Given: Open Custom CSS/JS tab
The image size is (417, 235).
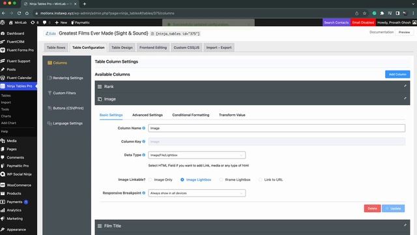Looking at the screenshot, I should 186,48.
